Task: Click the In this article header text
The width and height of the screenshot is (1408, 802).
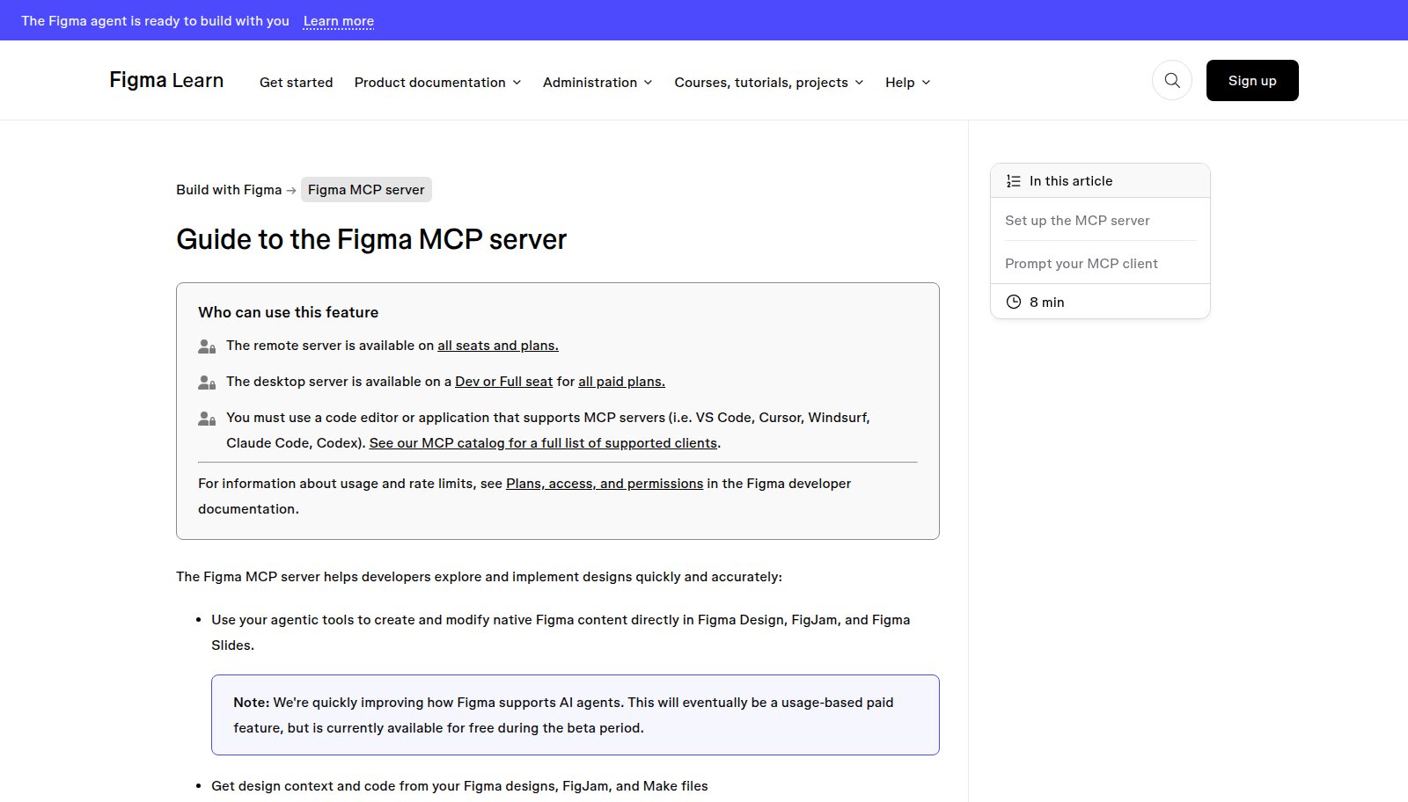Action: [x=1071, y=181]
